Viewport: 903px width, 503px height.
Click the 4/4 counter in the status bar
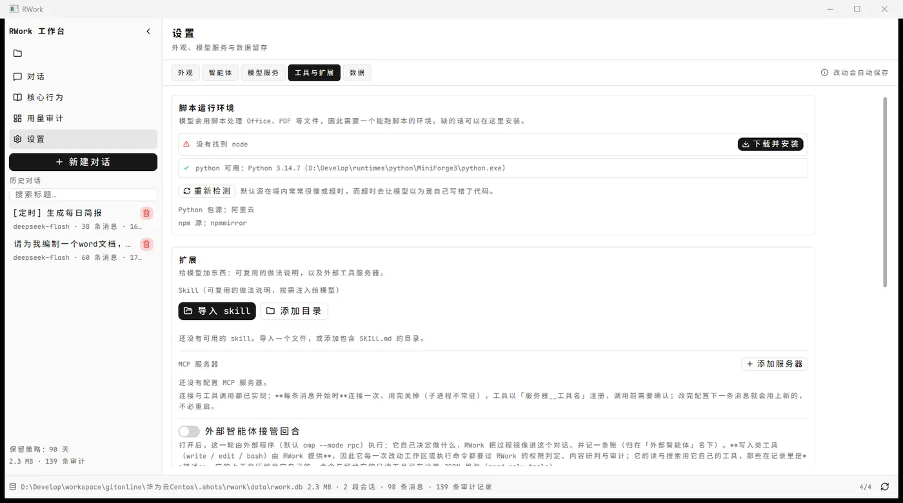tap(866, 487)
